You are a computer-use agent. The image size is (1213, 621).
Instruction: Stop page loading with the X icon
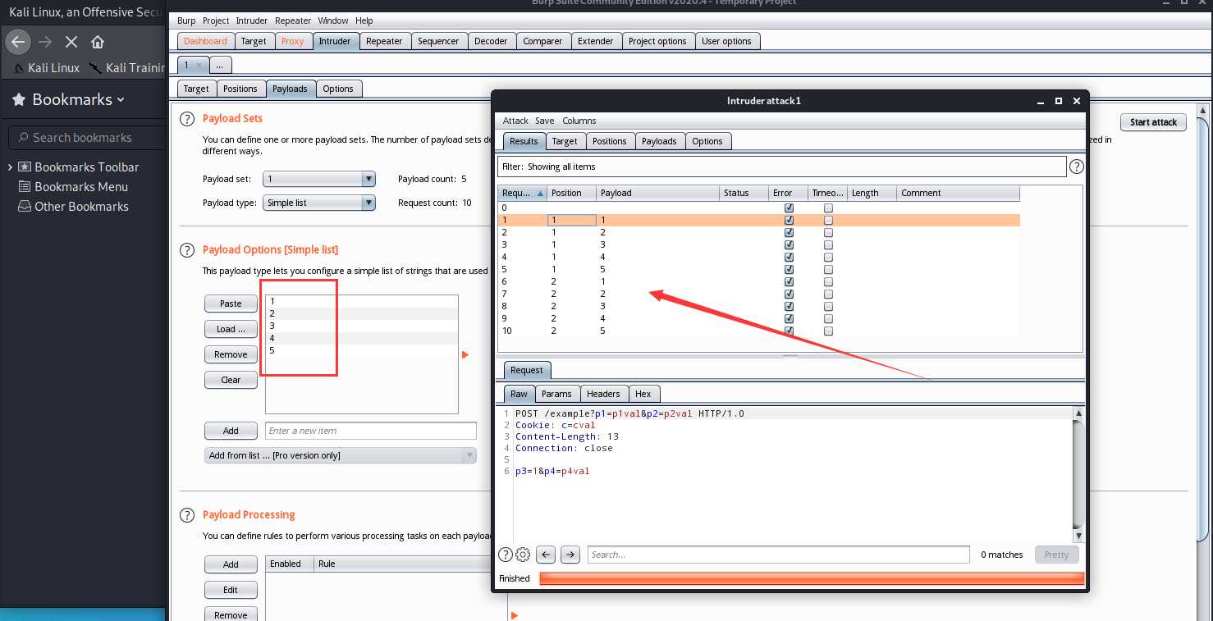pos(71,41)
